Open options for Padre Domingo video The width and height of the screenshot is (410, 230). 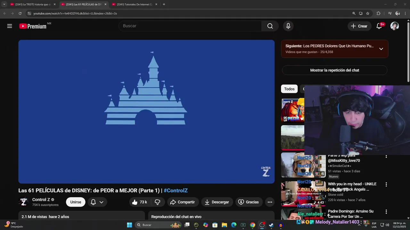[x=386, y=212]
